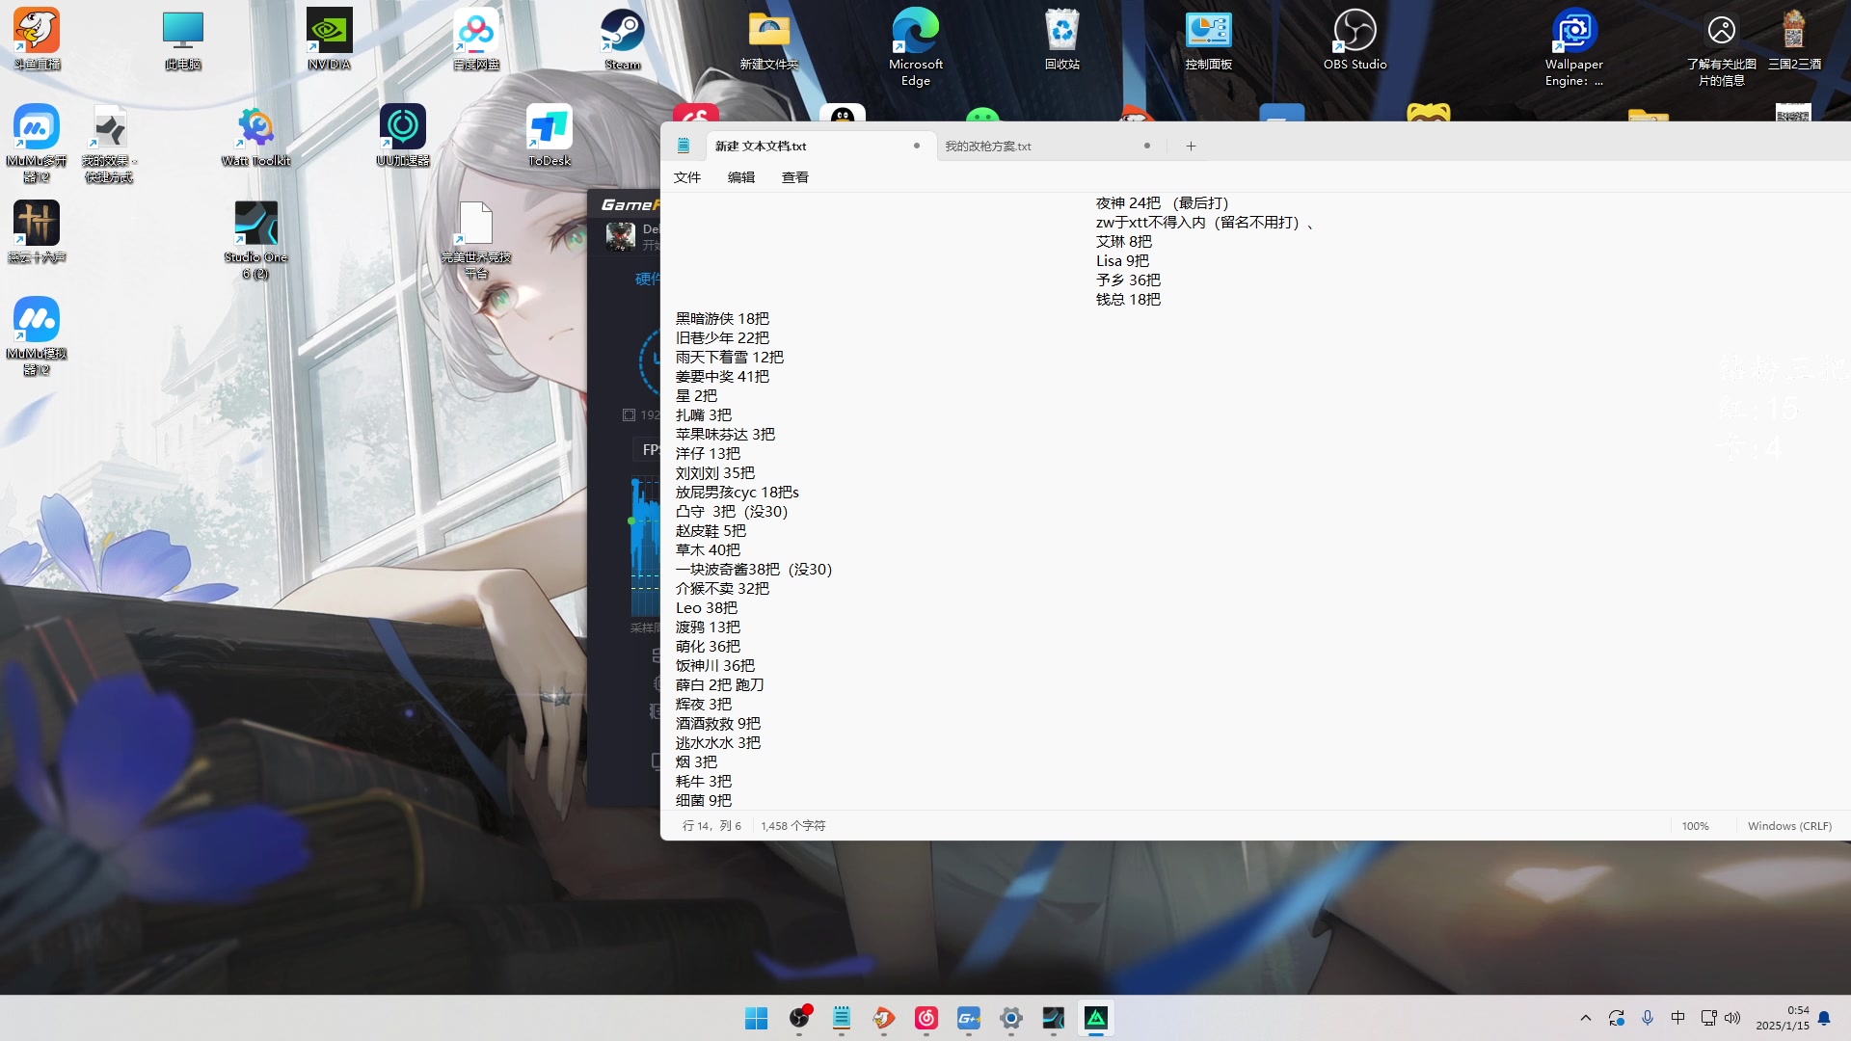Screen dimensions: 1851x1041
Task: Click the line 黑暗游侠 18把
Action: click(x=722, y=319)
